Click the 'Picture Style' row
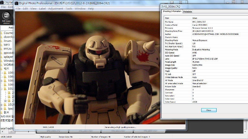 206,86
